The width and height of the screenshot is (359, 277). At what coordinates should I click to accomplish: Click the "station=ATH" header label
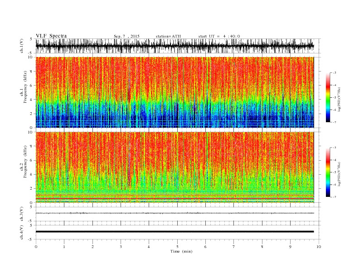pos(168,36)
